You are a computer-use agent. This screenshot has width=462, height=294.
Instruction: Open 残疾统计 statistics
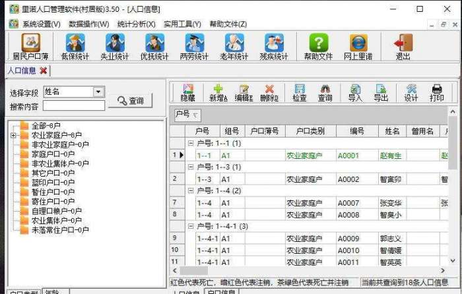pos(274,46)
